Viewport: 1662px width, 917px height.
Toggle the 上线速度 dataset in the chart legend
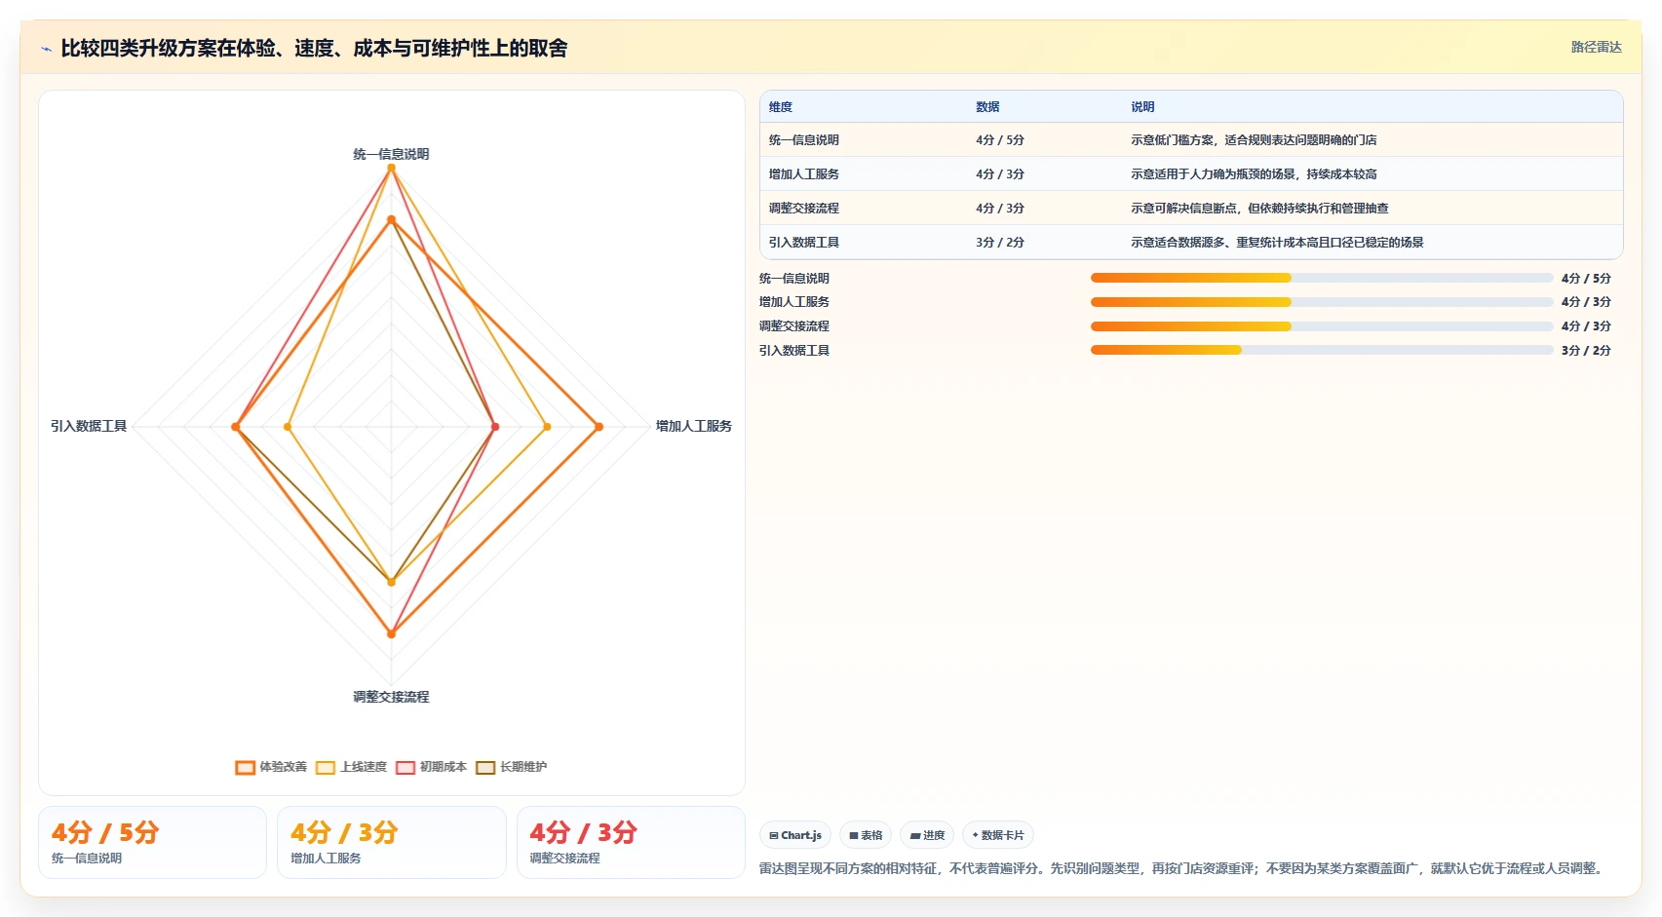[351, 767]
